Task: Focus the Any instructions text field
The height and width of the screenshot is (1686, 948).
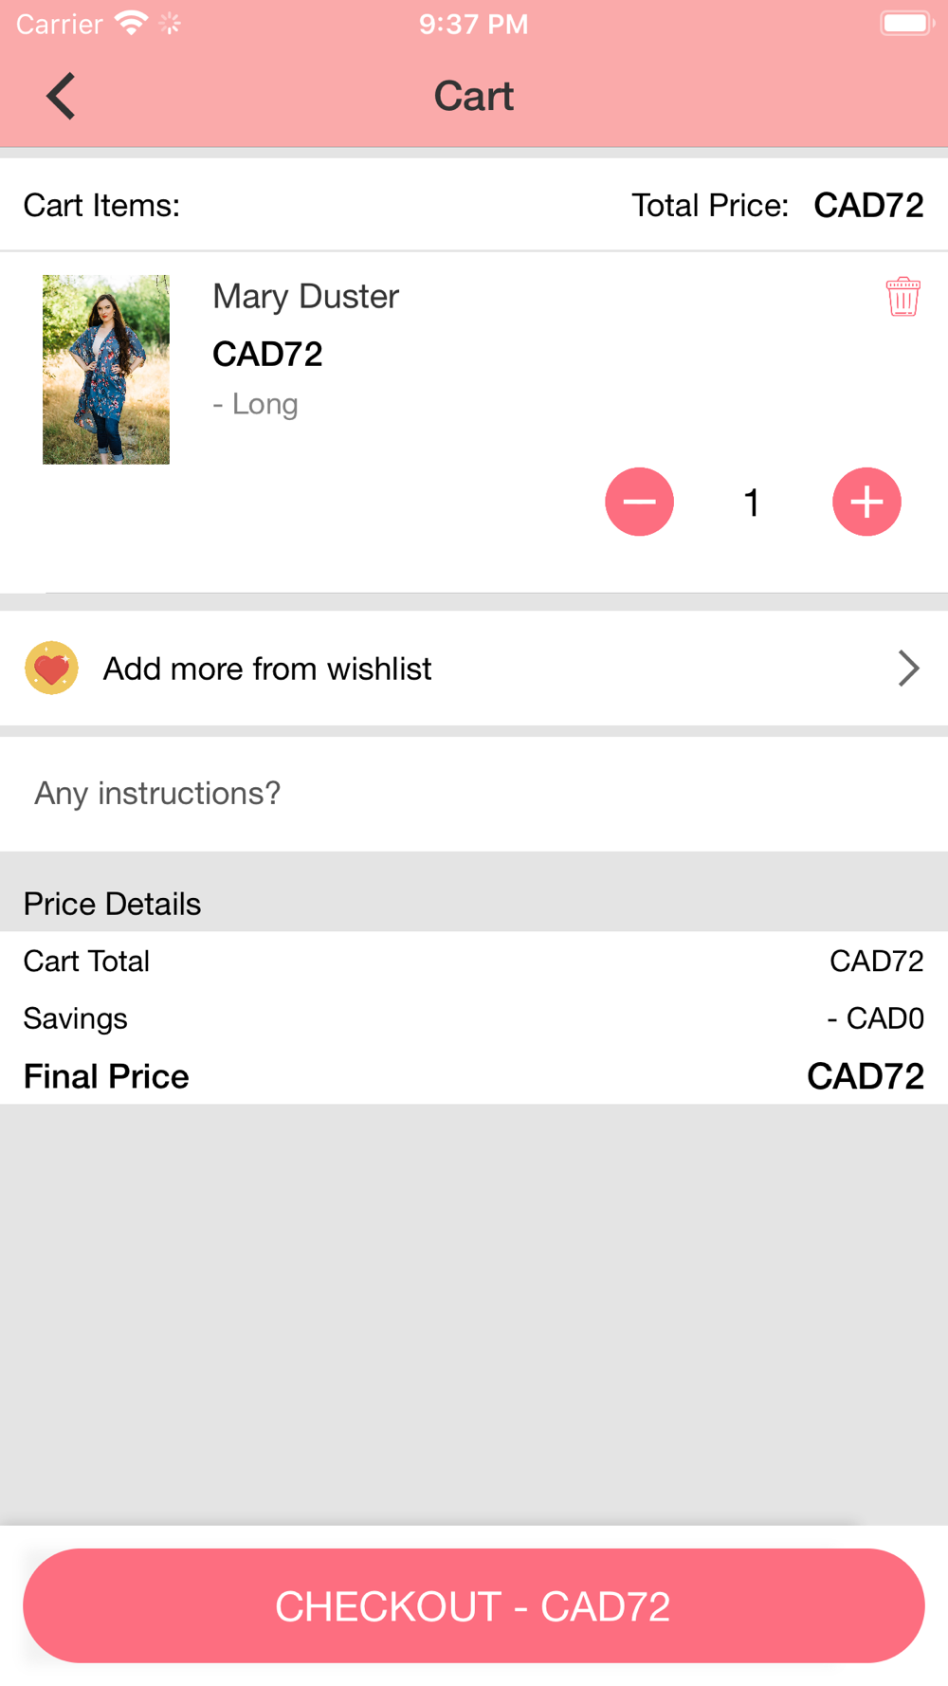Action: 474,794
